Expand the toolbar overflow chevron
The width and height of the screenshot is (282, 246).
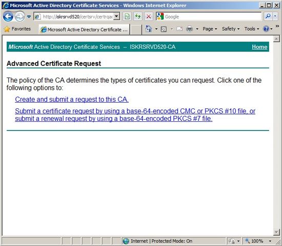click(277, 26)
